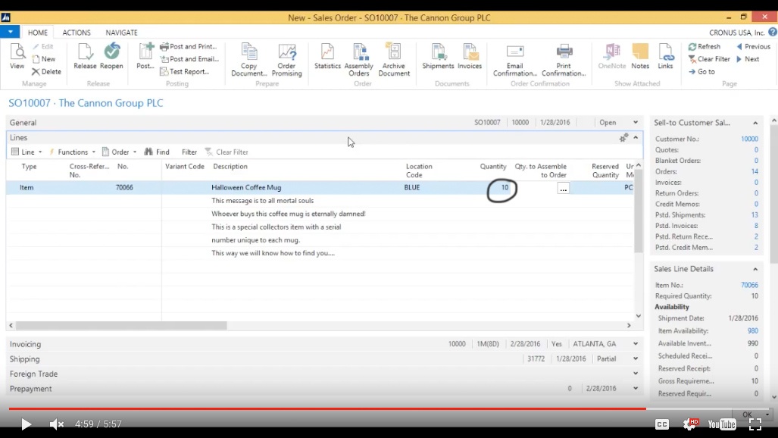Open Notes
The height and width of the screenshot is (438, 778).
(640, 56)
